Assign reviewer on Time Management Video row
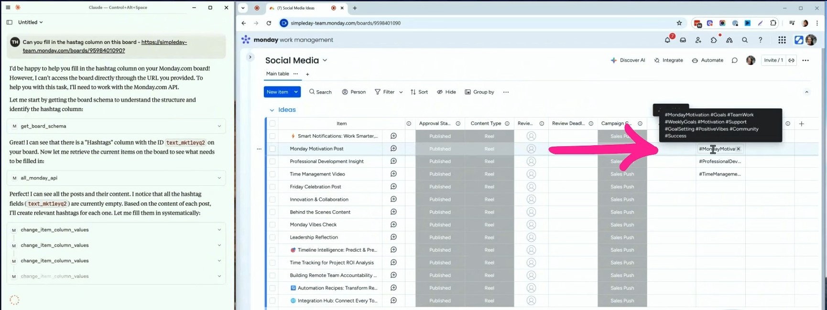The image size is (827, 310). (x=531, y=174)
